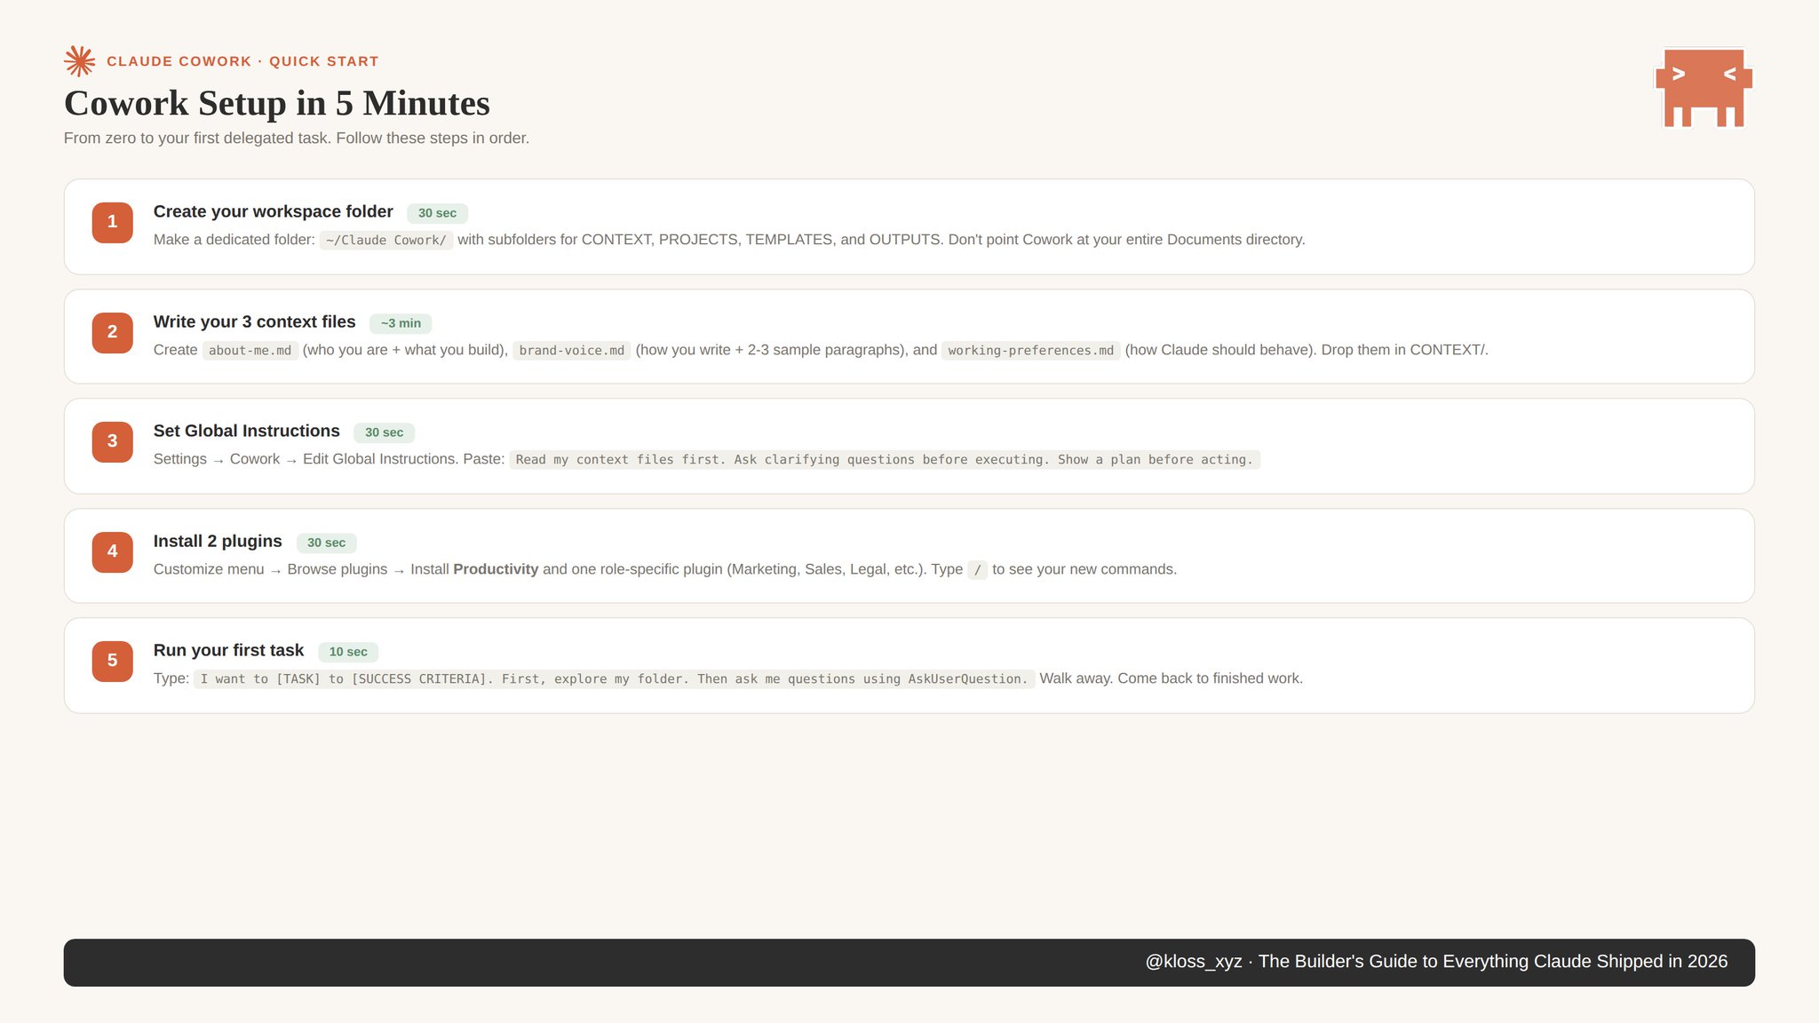The width and height of the screenshot is (1819, 1023).
Task: Click the orange step 4 number badge
Action: (113, 551)
